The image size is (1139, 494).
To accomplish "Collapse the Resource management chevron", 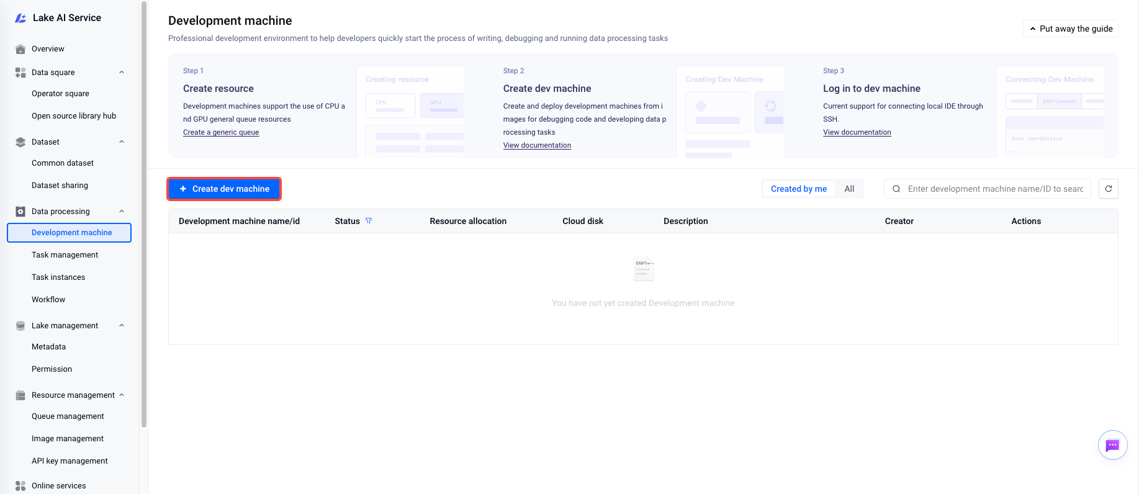I will (x=122, y=395).
